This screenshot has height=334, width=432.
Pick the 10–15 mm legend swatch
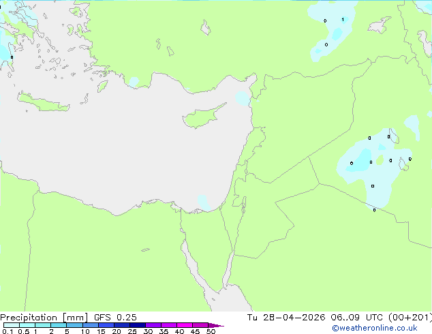[91, 325]
